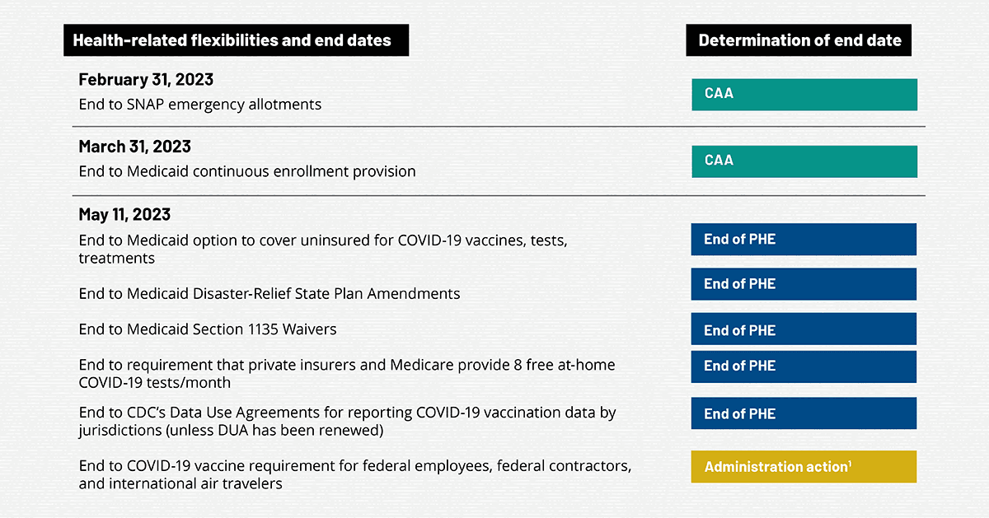This screenshot has width=989, height=518.
Task: Select the February 31, 2023 date heading
Action: click(146, 80)
